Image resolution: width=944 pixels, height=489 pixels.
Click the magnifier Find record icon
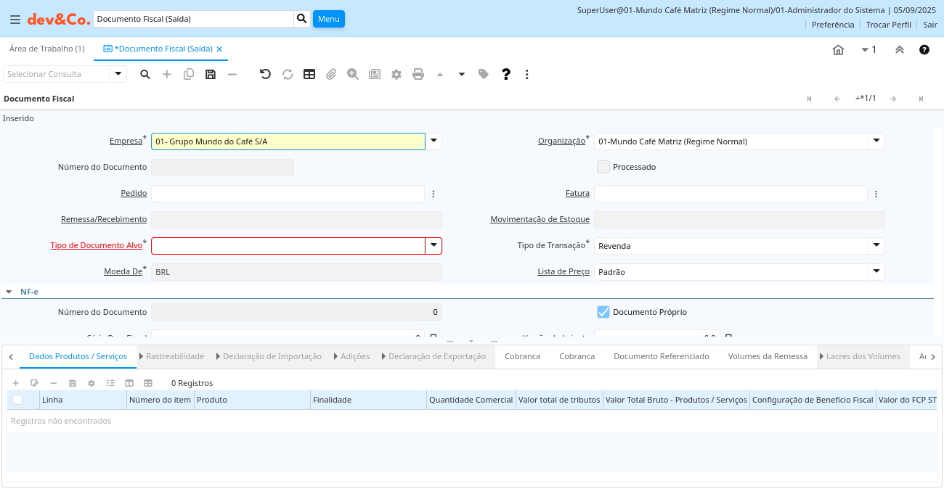(145, 74)
